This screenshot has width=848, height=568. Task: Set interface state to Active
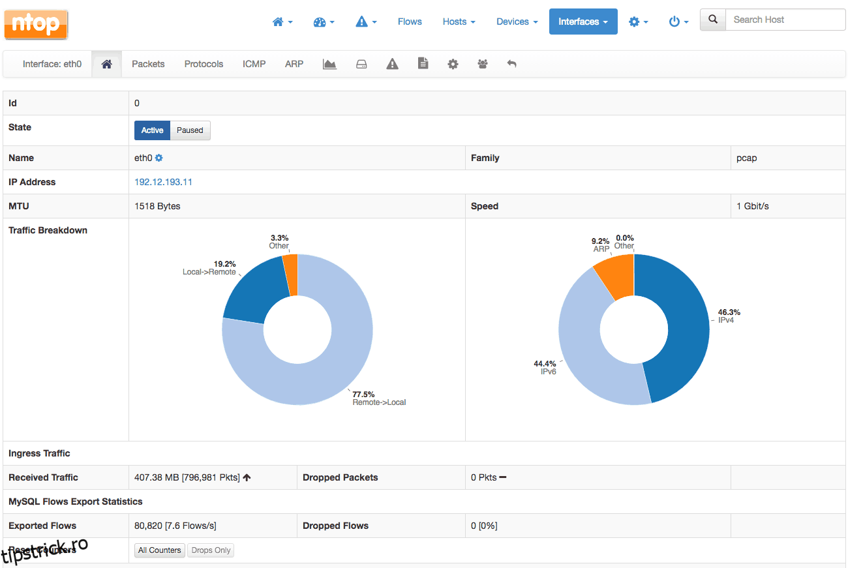[152, 130]
